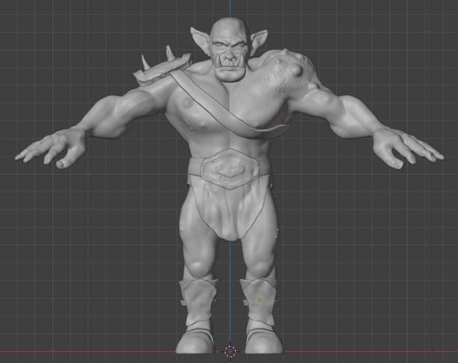Click the pointed ear beside the spiked pauldron
The width and height of the screenshot is (458, 363).
coord(200,38)
